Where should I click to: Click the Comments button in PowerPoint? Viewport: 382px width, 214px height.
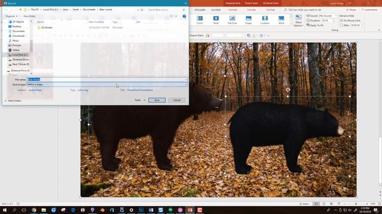click(x=369, y=10)
